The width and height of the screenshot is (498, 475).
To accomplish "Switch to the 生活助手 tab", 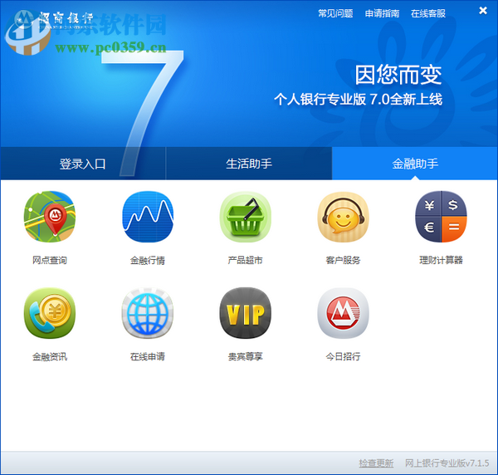I will pos(249,164).
